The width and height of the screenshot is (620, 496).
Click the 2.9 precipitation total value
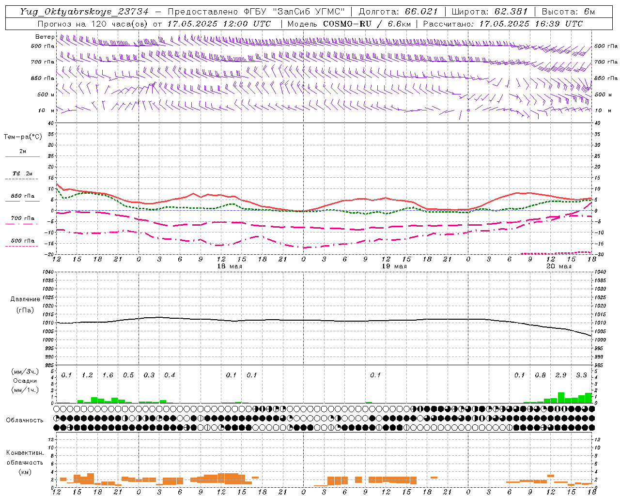(x=561, y=375)
